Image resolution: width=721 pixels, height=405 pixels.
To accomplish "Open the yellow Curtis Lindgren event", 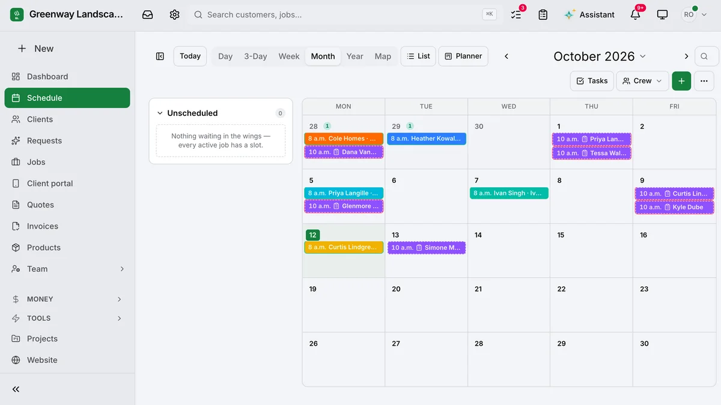I will pos(344,247).
